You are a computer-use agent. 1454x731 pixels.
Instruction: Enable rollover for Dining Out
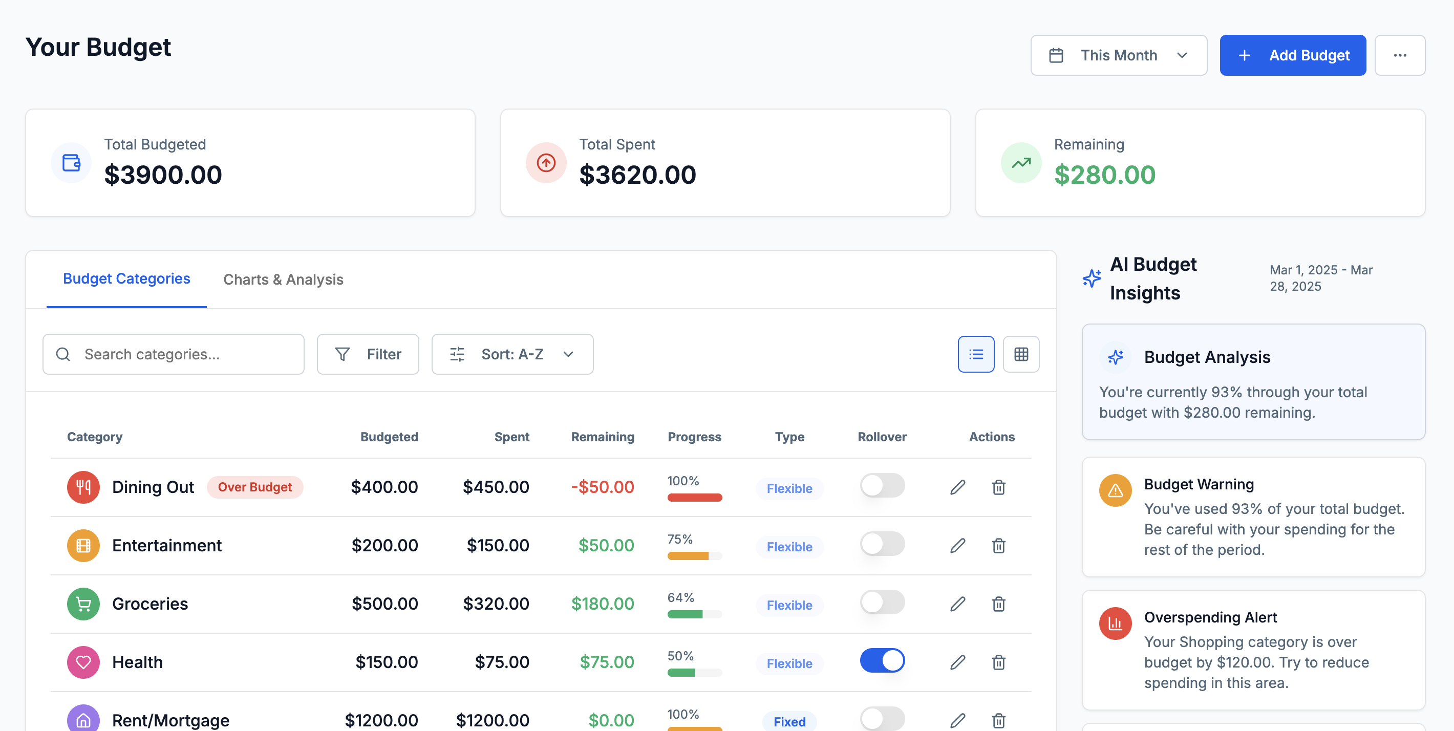pos(882,486)
